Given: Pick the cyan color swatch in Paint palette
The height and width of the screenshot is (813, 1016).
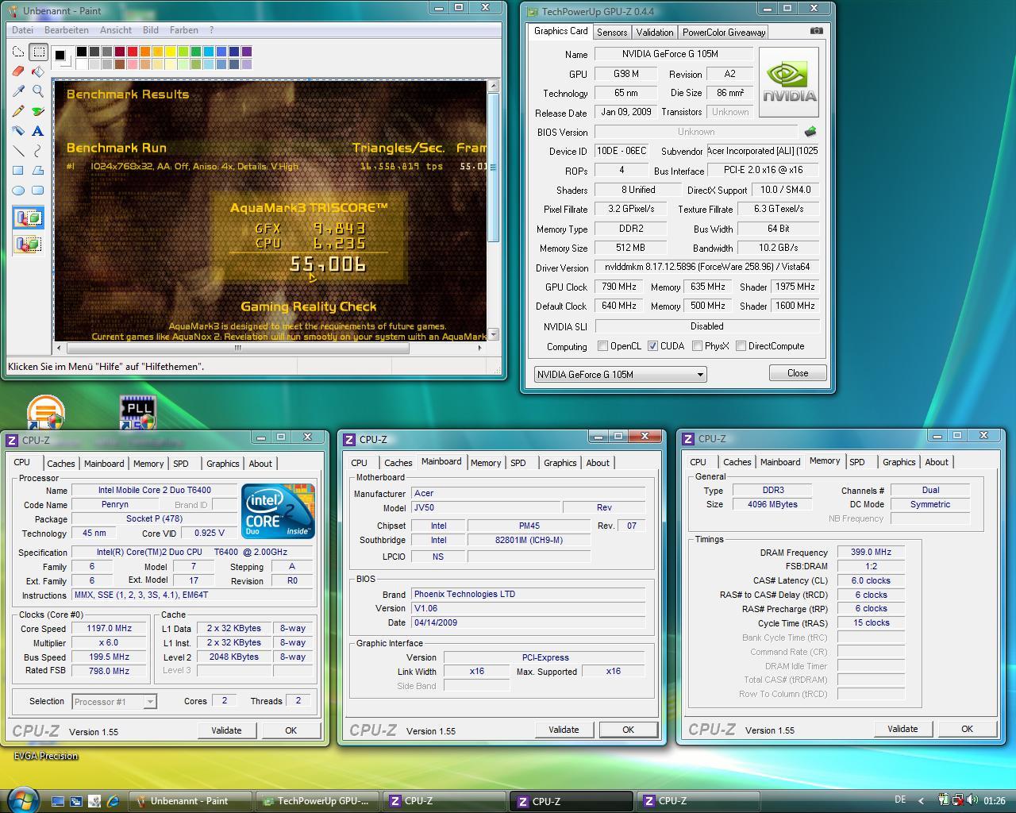Looking at the screenshot, I should pyautogui.click(x=209, y=52).
